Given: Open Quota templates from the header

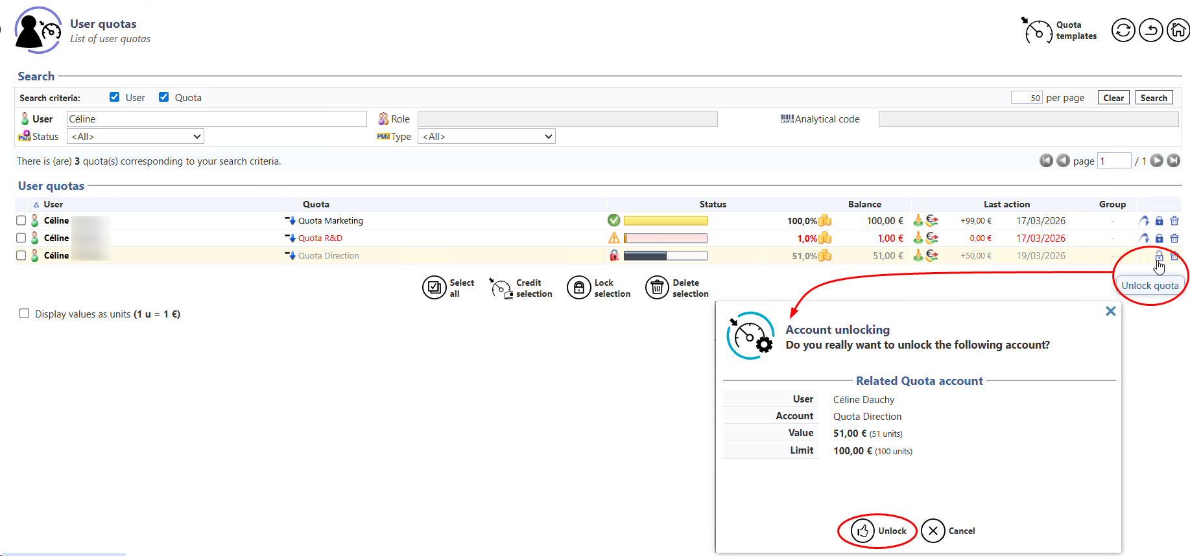Looking at the screenshot, I should pos(1060,30).
